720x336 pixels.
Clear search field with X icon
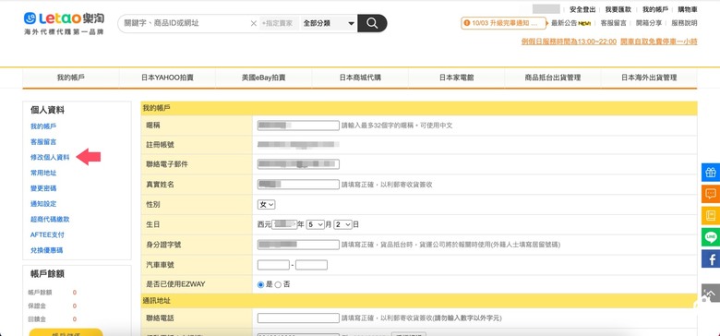pos(254,23)
